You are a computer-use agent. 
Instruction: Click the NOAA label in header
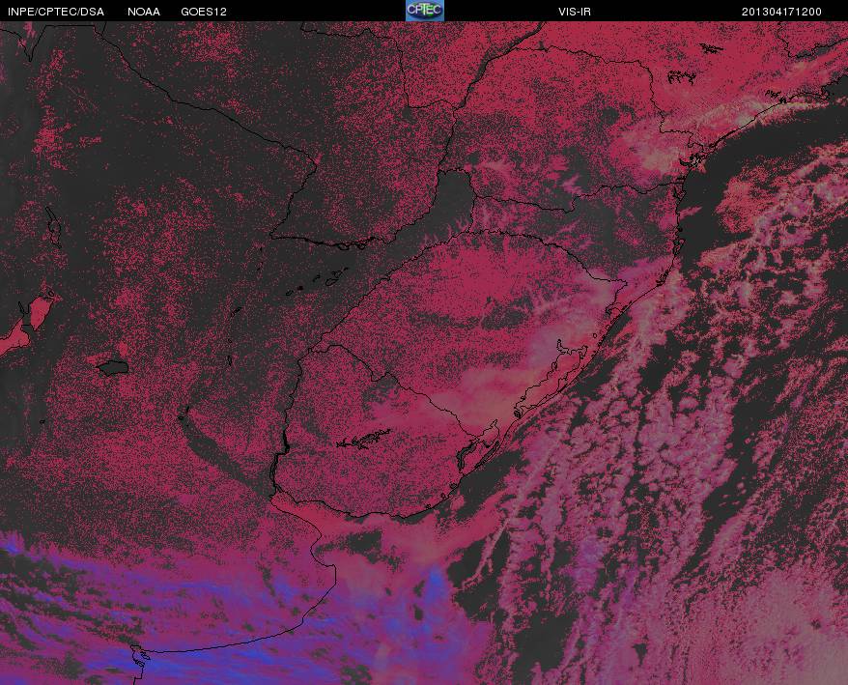click(144, 12)
